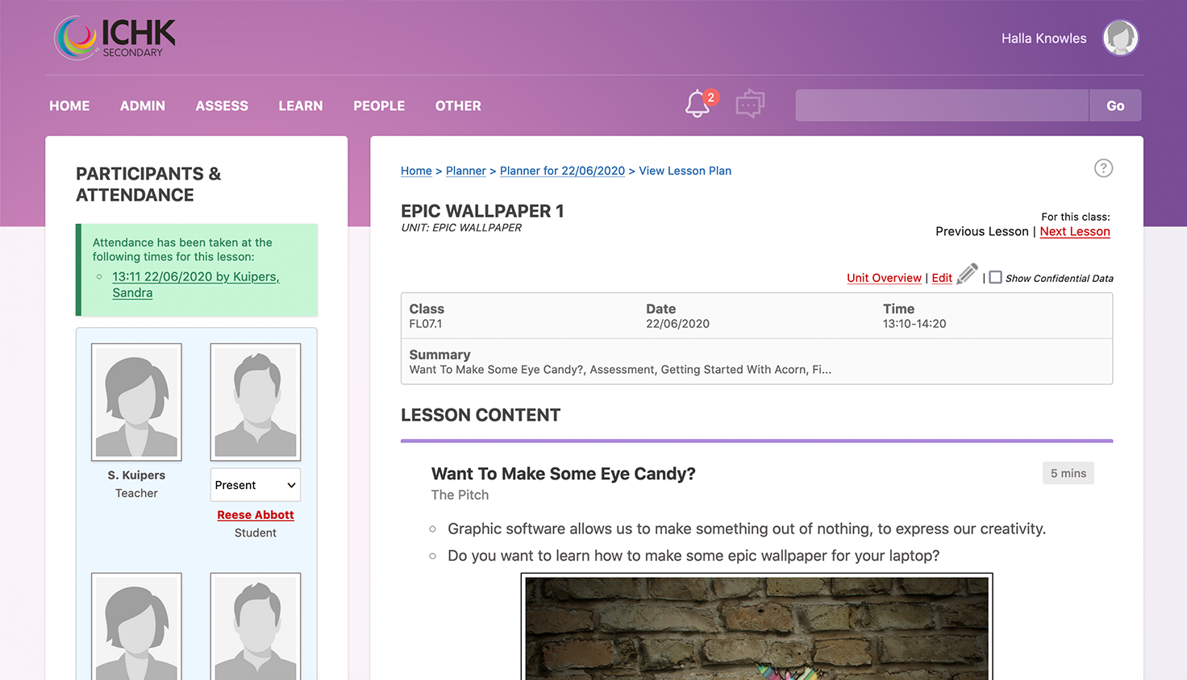Image resolution: width=1187 pixels, height=680 pixels.
Task: Click the 'Do you want to learn' bullet
Action: click(x=693, y=556)
